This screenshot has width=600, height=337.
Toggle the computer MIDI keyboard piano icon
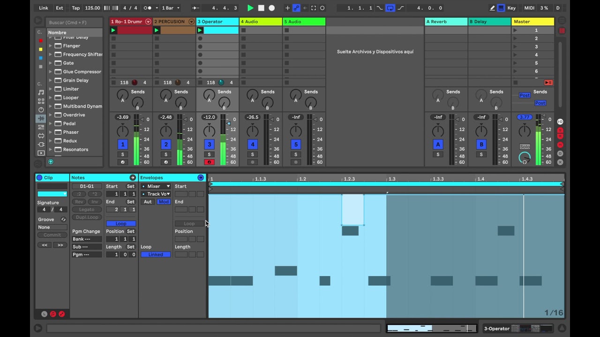pos(501,8)
